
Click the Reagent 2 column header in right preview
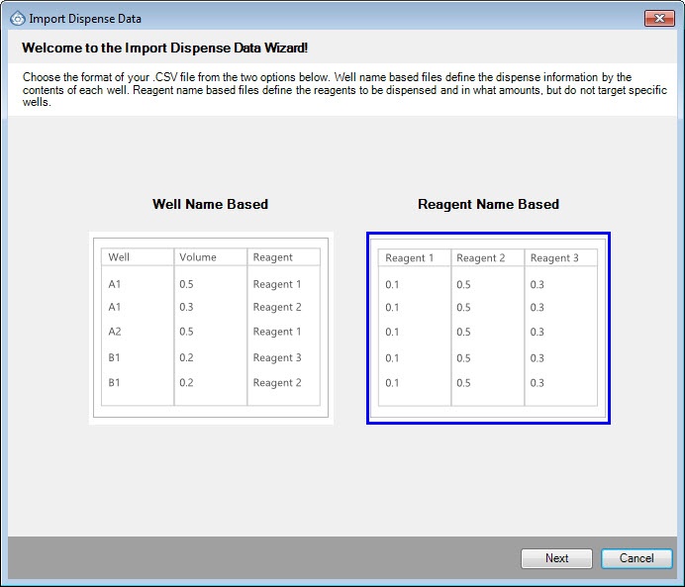pos(481,258)
